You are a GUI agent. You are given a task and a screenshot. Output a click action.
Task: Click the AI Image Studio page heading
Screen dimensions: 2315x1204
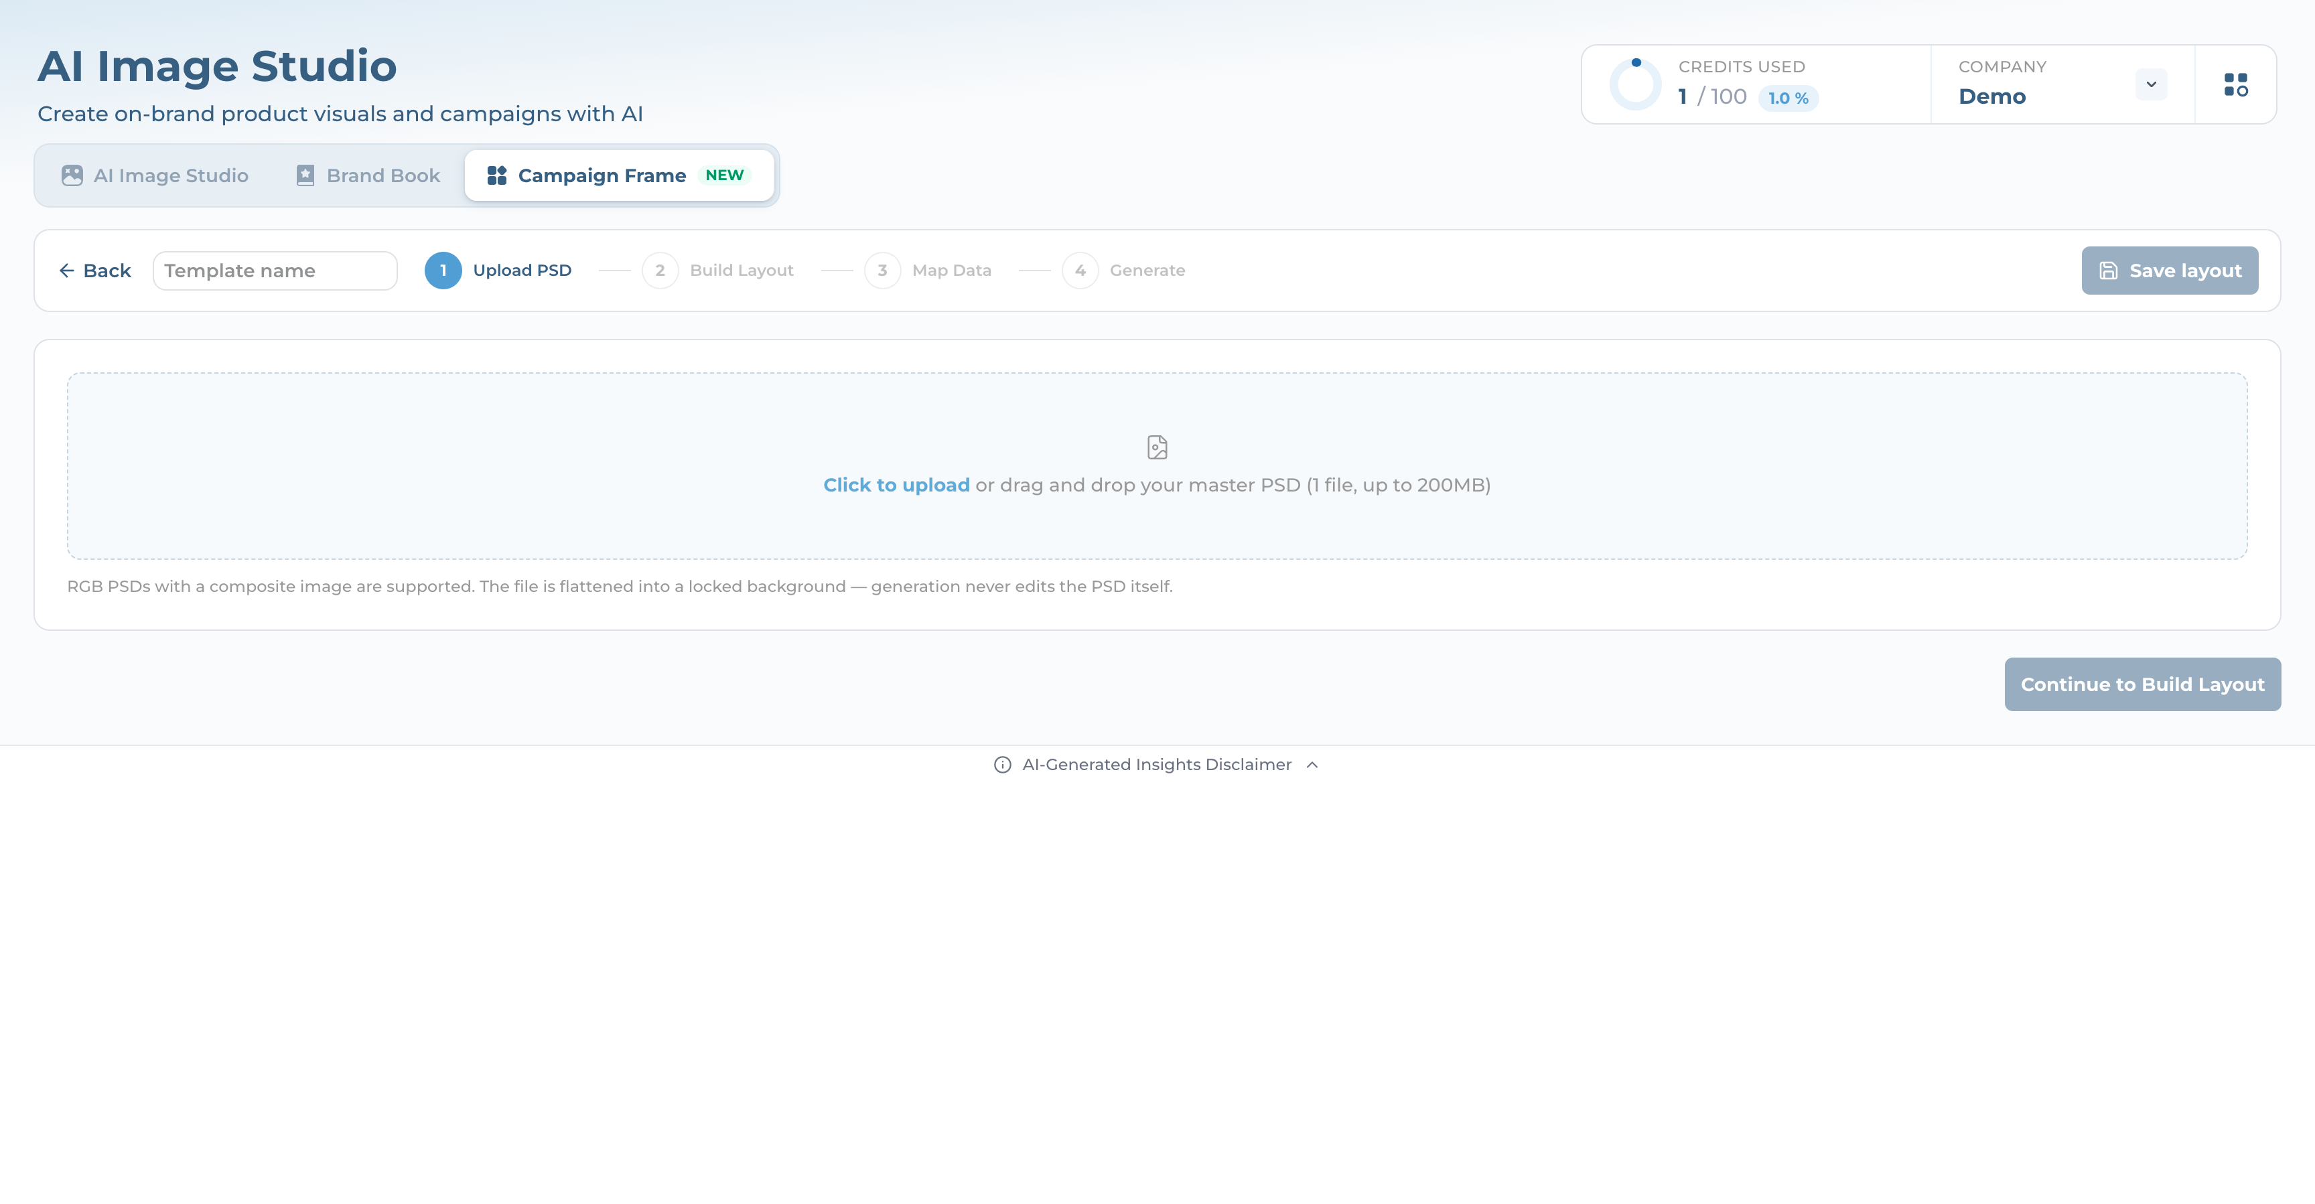point(218,66)
